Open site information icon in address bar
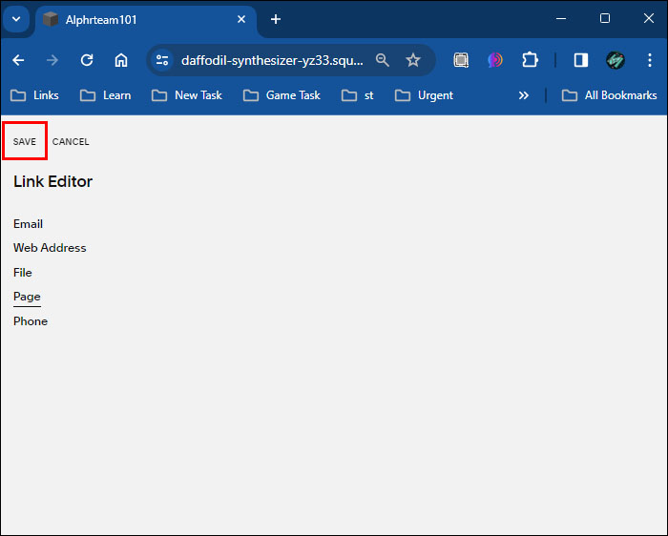The height and width of the screenshot is (536, 668). pyautogui.click(x=162, y=60)
